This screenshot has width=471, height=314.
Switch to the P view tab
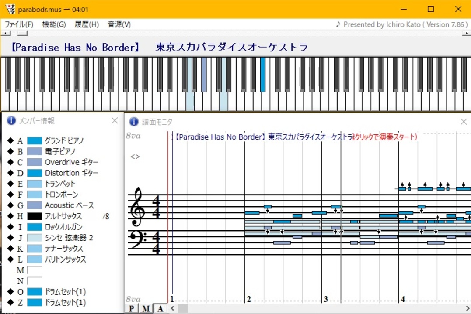tap(131, 308)
